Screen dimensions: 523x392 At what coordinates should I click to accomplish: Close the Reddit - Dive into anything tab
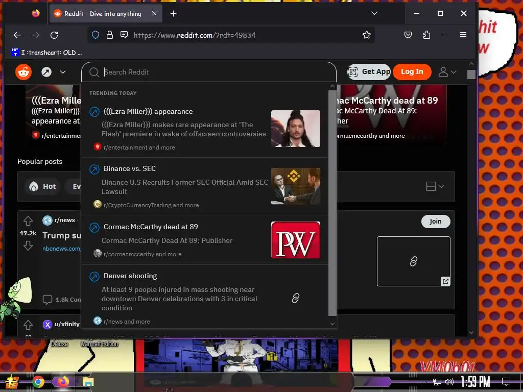click(x=154, y=13)
